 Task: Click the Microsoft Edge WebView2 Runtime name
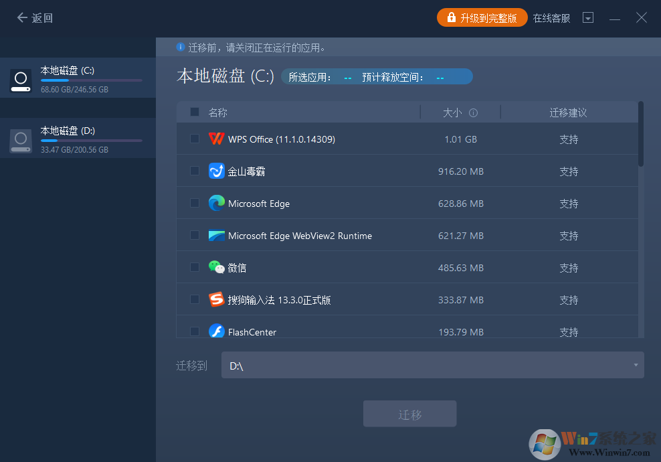click(300, 236)
